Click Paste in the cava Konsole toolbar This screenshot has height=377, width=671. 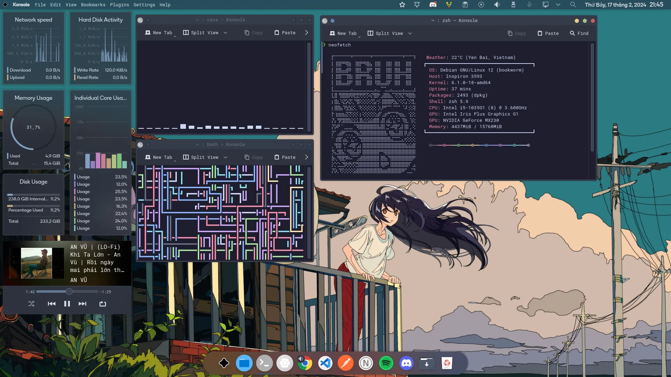[285, 32]
